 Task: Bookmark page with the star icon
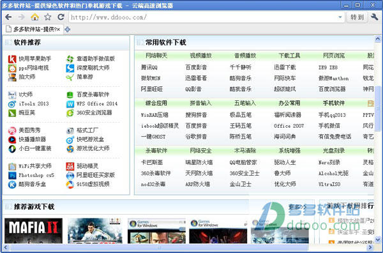pyautogui.click(x=48, y=17)
